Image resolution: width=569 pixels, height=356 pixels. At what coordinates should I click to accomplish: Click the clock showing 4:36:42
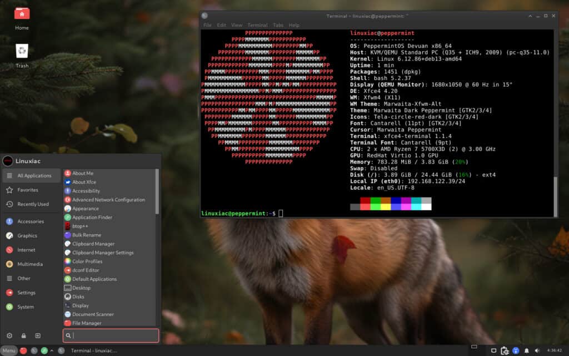coord(554,350)
